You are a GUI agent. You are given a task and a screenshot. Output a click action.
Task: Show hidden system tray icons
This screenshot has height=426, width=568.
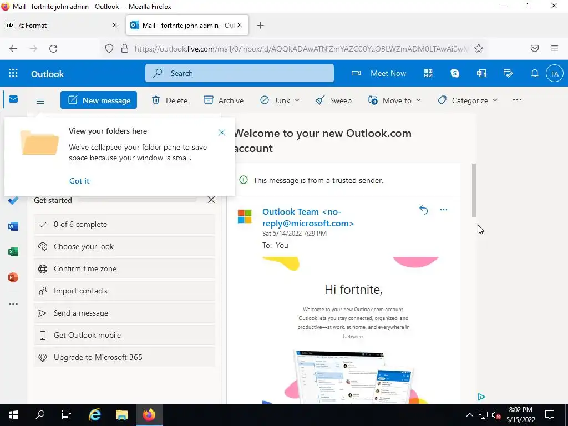tap(469, 415)
